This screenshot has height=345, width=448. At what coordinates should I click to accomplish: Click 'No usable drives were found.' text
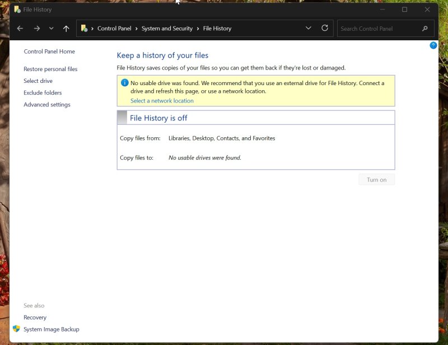205,158
